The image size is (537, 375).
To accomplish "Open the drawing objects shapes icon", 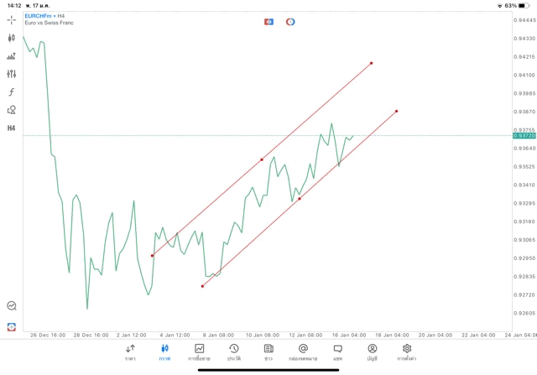I will [12, 110].
